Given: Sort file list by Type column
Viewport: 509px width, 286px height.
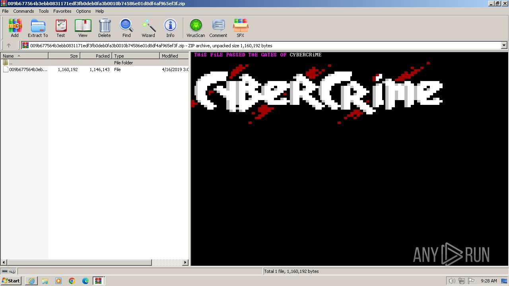Looking at the screenshot, I should [136, 56].
